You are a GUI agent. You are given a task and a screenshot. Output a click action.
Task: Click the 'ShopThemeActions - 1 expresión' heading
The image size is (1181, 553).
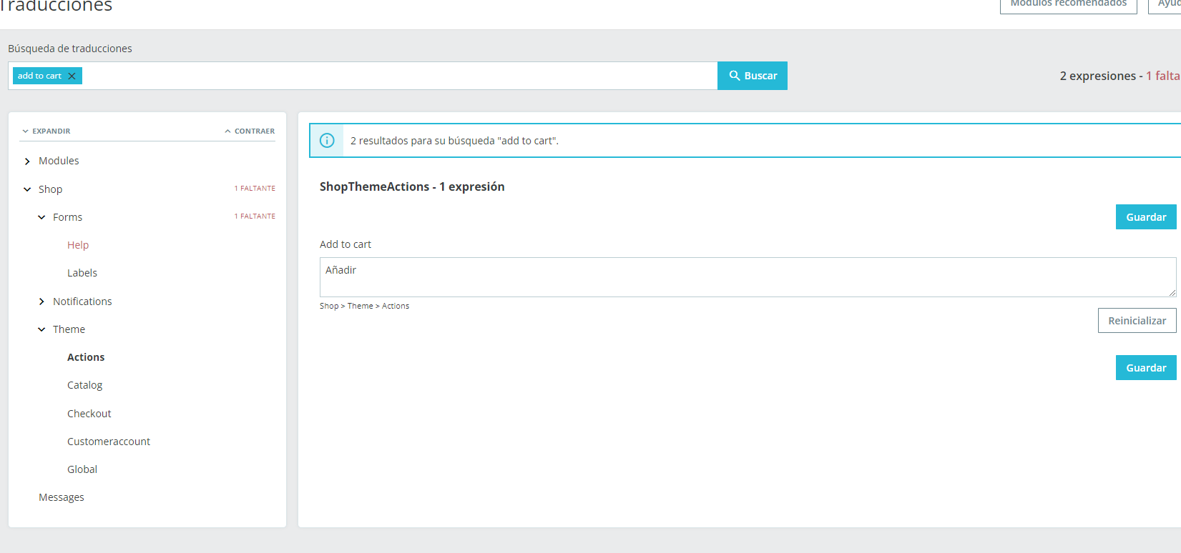point(412,186)
